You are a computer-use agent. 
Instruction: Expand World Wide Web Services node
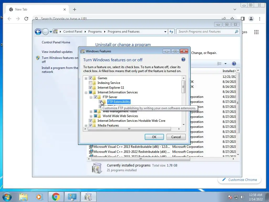tap(91, 116)
